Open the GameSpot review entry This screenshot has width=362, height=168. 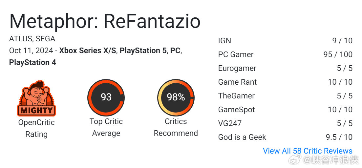tap(285, 110)
